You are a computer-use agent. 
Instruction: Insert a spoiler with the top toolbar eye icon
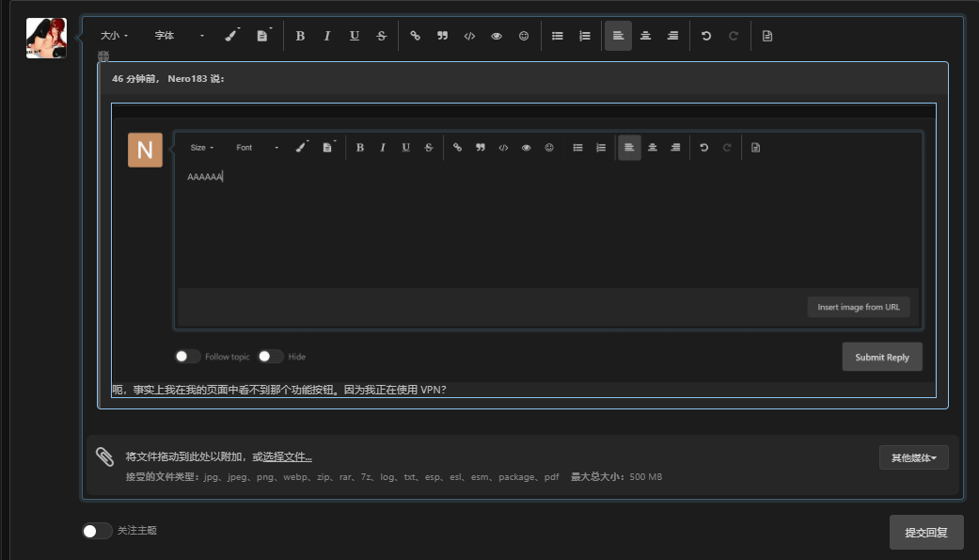pos(497,36)
